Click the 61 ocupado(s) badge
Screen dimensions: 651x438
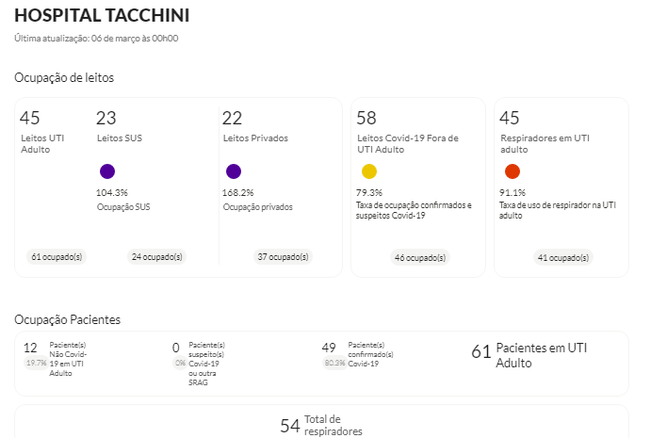[57, 257]
